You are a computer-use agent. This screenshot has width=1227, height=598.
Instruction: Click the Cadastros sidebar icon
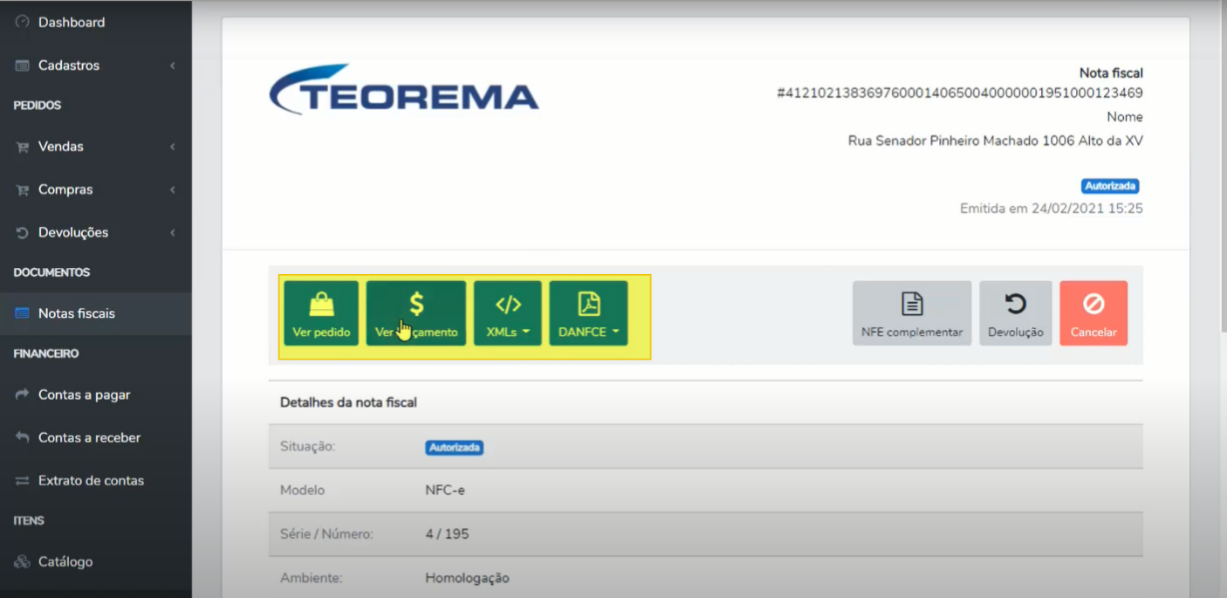coord(23,65)
